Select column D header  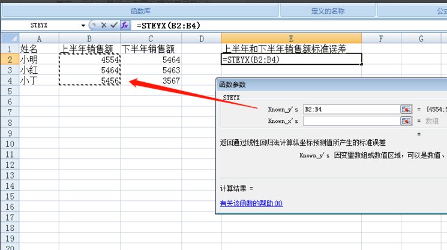click(x=201, y=39)
